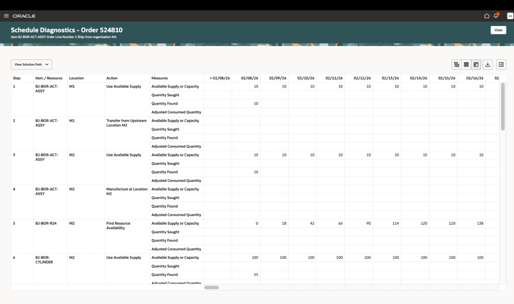The width and height of the screenshot is (514, 304).
Task: Switch to the hierarchy view layout
Action: click(456, 64)
